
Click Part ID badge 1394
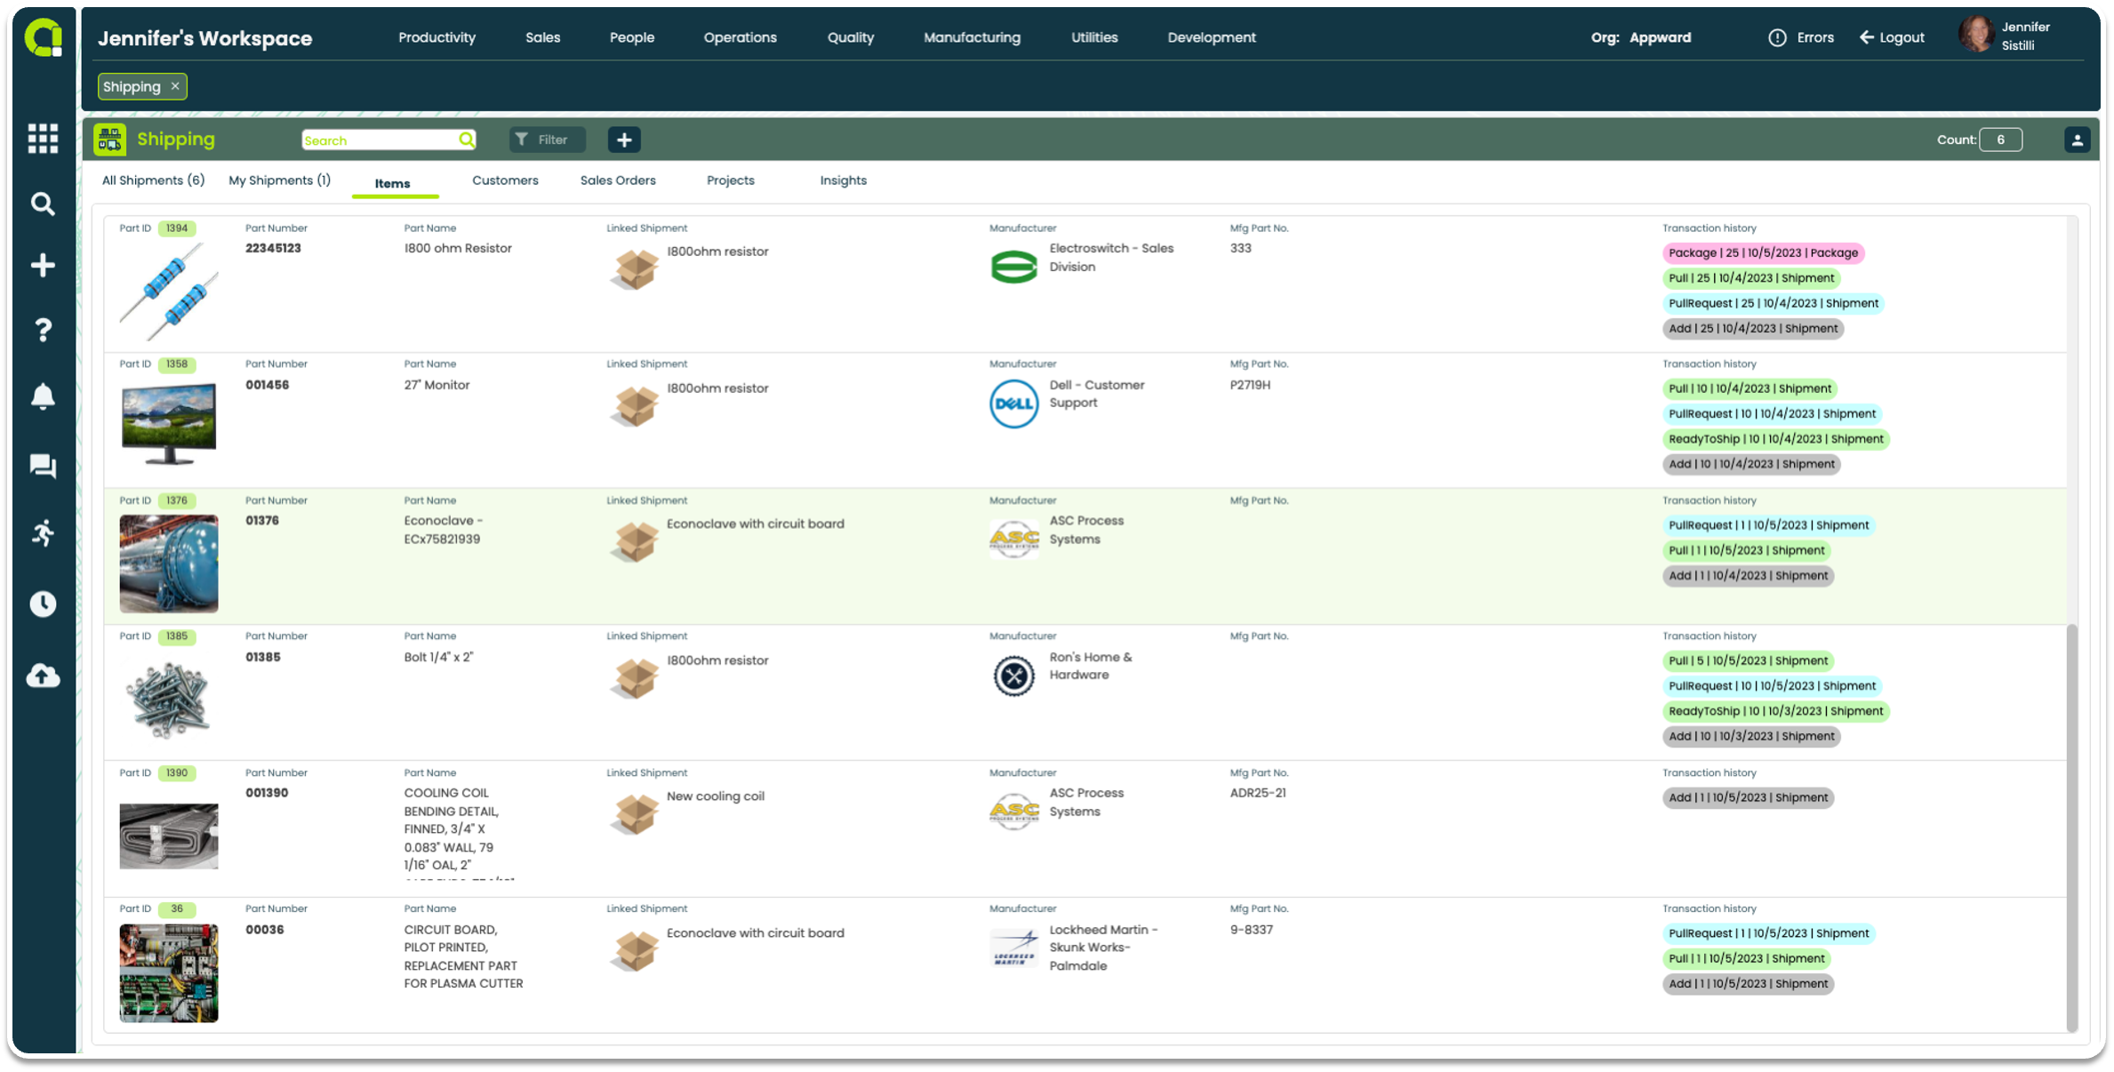[x=177, y=228]
